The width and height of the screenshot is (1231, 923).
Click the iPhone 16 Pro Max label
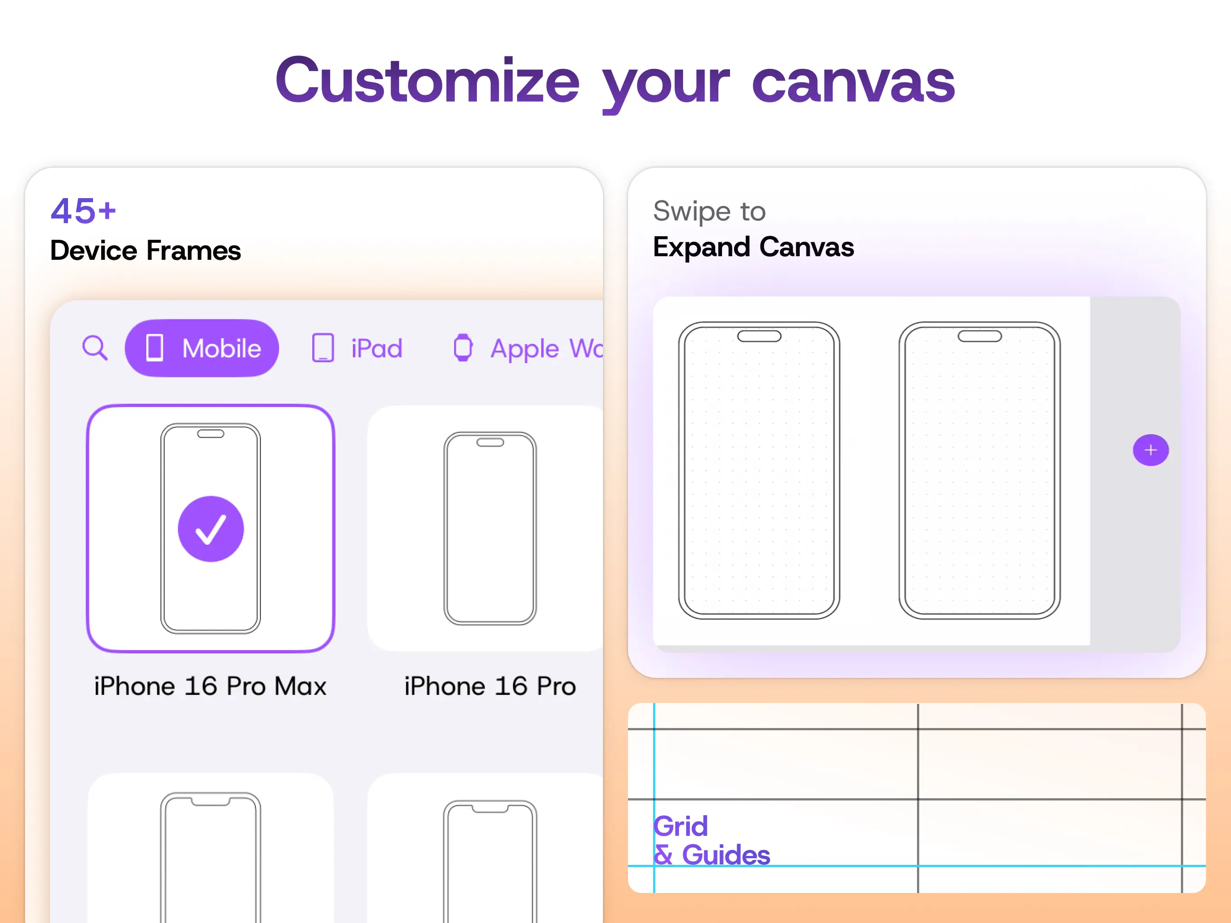pyautogui.click(x=210, y=686)
